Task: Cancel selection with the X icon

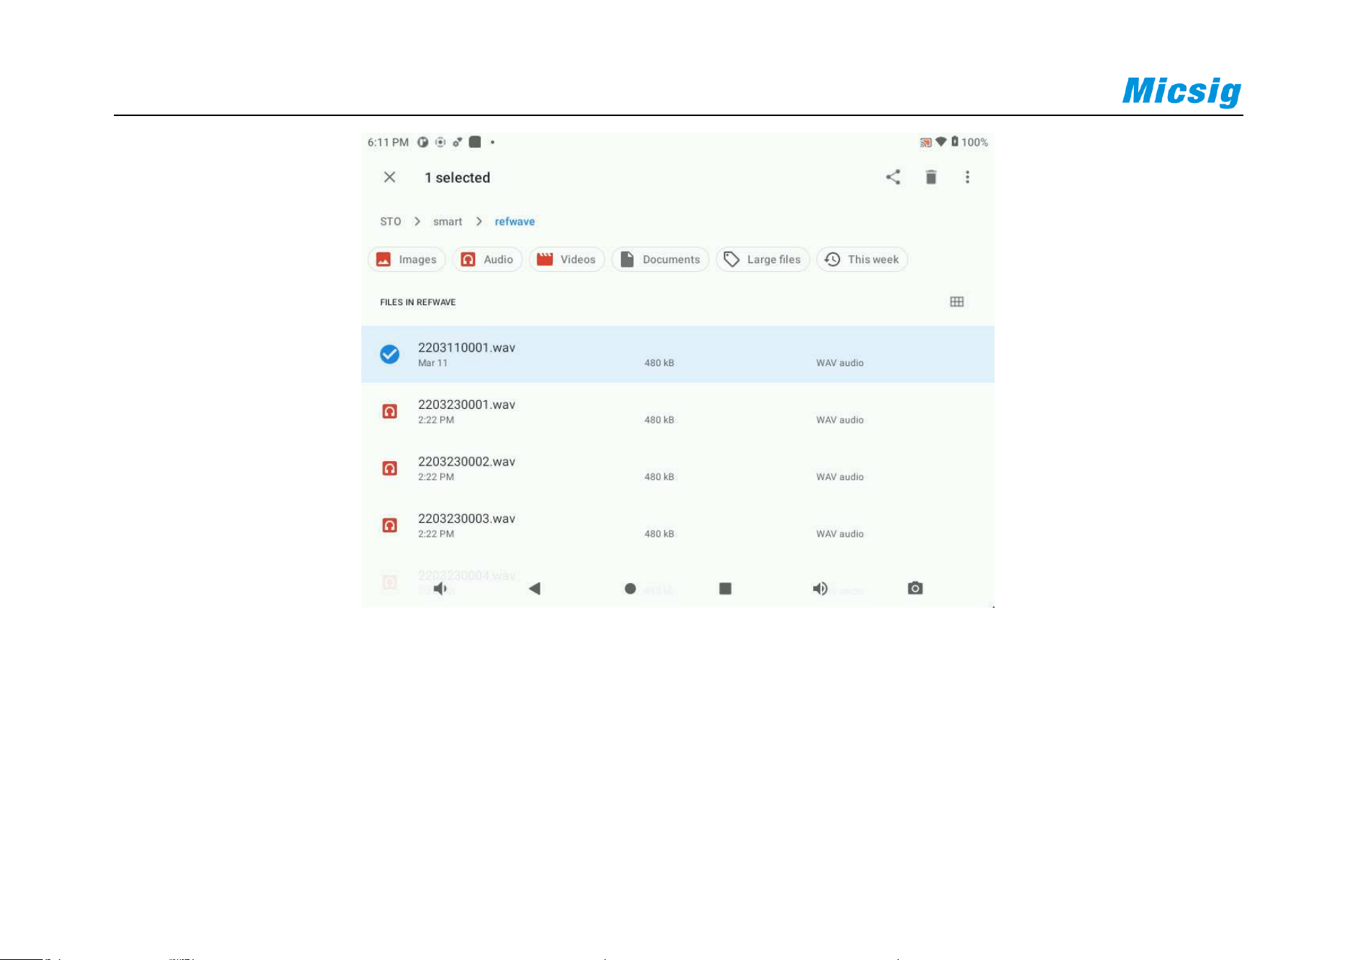Action: click(390, 177)
